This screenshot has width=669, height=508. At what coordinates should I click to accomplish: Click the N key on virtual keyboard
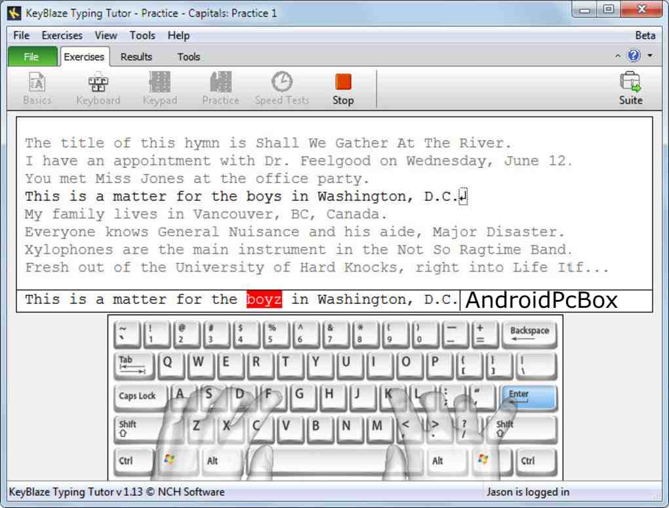pos(350,429)
